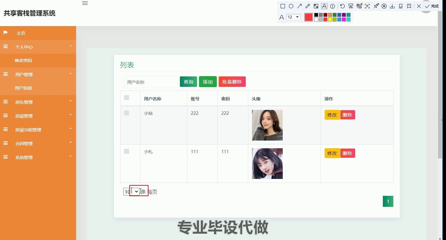446x240 pixels.
Task: Expand the 房屋出租管理 menu arrow
Action: [71, 129]
